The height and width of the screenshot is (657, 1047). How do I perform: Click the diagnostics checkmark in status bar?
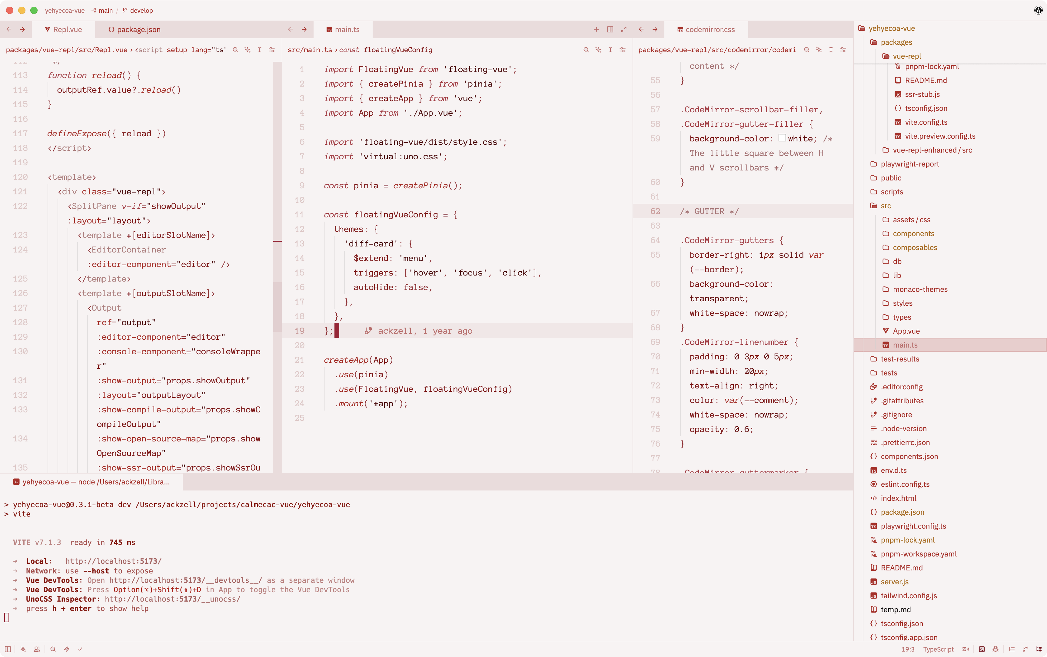coord(81,649)
